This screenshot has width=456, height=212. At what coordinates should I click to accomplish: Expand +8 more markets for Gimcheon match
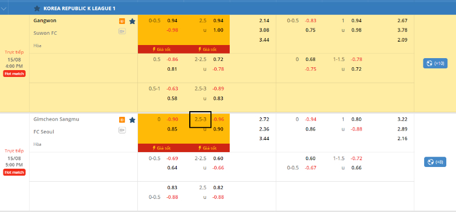435,162
